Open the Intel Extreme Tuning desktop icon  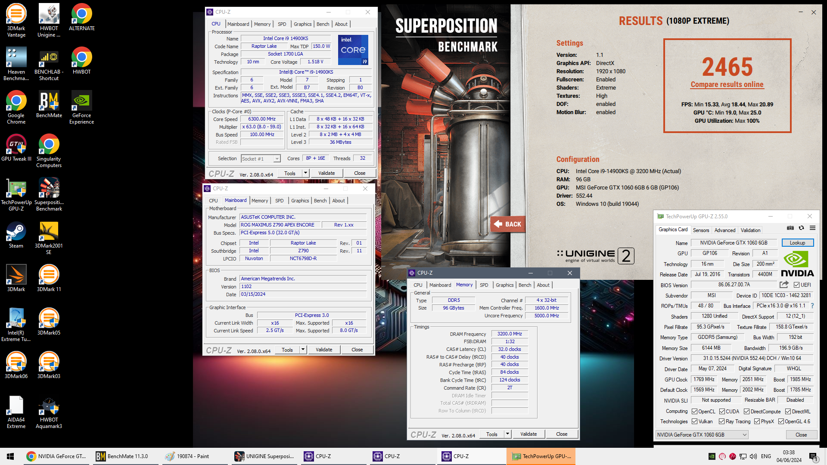pos(16,325)
